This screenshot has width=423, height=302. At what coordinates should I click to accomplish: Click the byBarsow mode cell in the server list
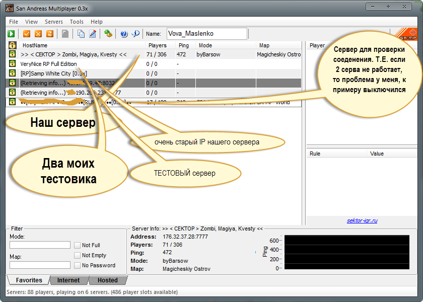pyautogui.click(x=208, y=54)
